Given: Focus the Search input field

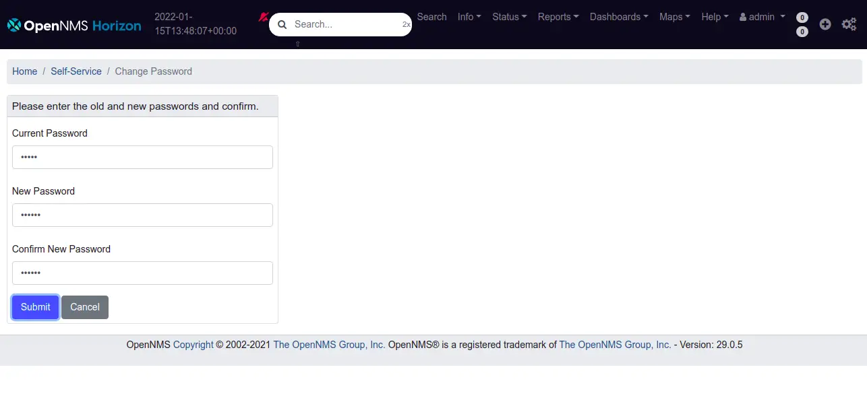Looking at the screenshot, I should (340, 24).
